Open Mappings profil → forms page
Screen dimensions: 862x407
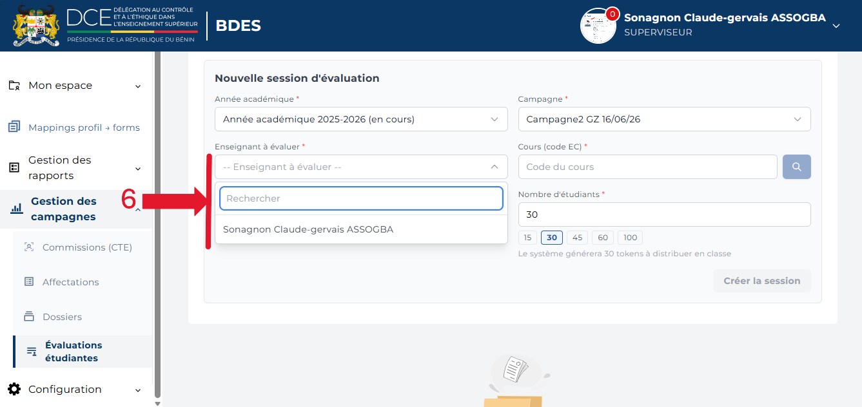[84, 128]
